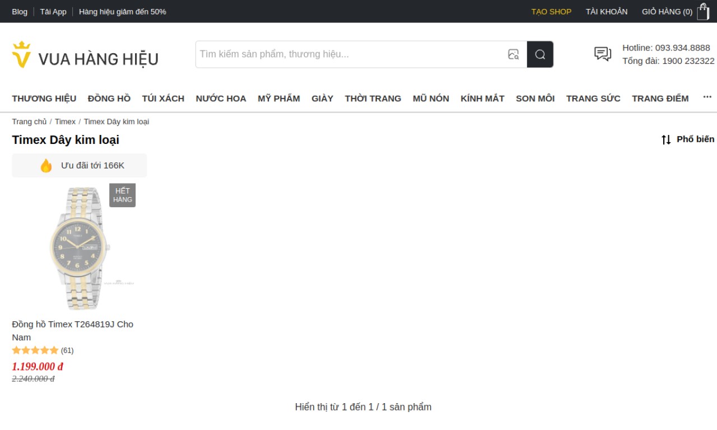717x430 pixels.
Task: Click the sort arrows icon
Action: (x=666, y=139)
